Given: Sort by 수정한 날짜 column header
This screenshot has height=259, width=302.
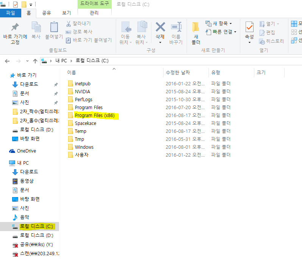Looking at the screenshot, I should (178, 72).
